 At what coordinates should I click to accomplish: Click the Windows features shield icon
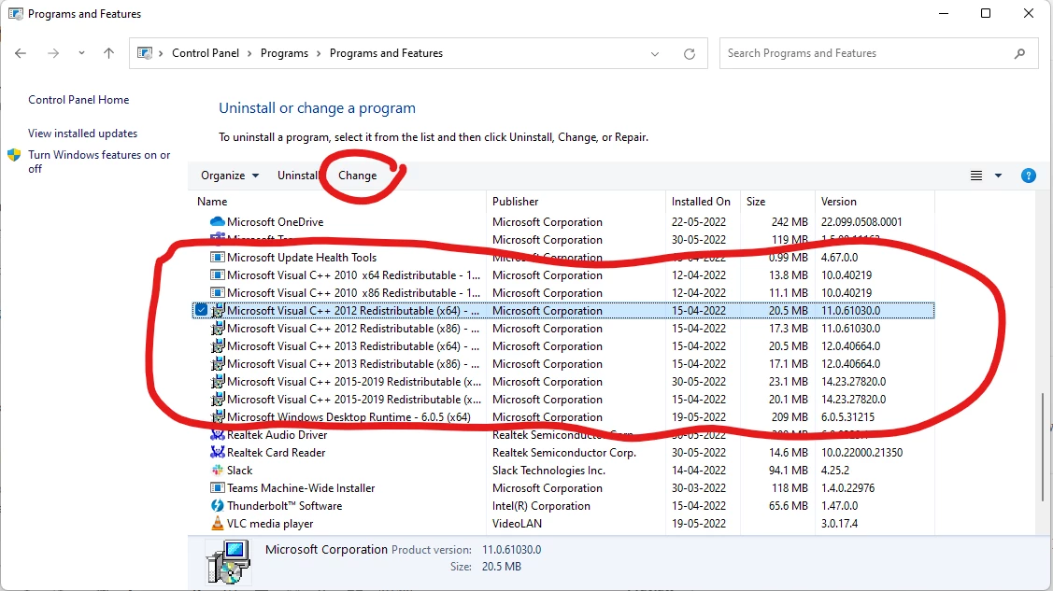pos(14,155)
